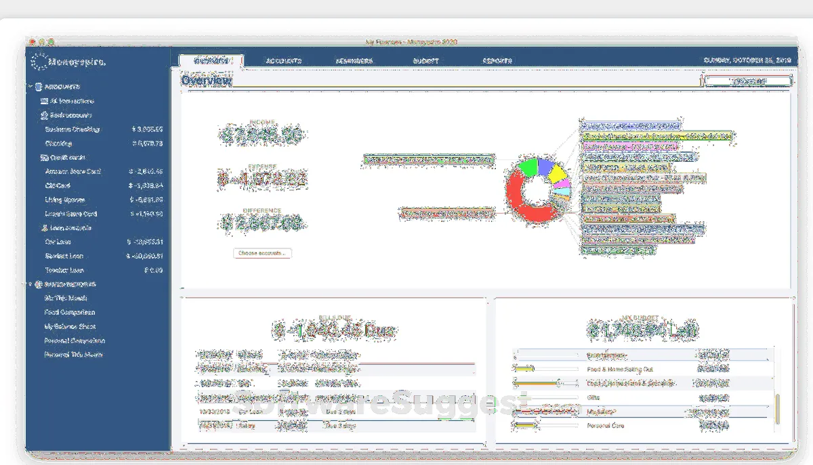Viewport: 813px width, 465px height.
Task: Open the Personal Comparison saved report
Action: (x=75, y=340)
